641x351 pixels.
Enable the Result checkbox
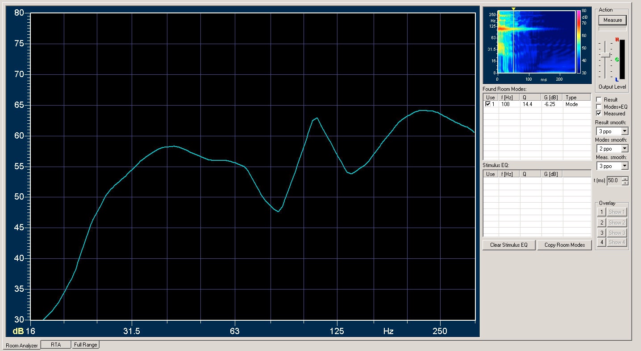[599, 100]
